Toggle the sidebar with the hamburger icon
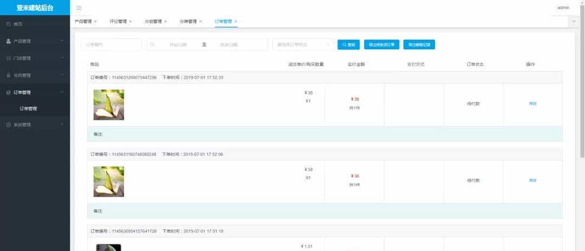 coord(79,8)
